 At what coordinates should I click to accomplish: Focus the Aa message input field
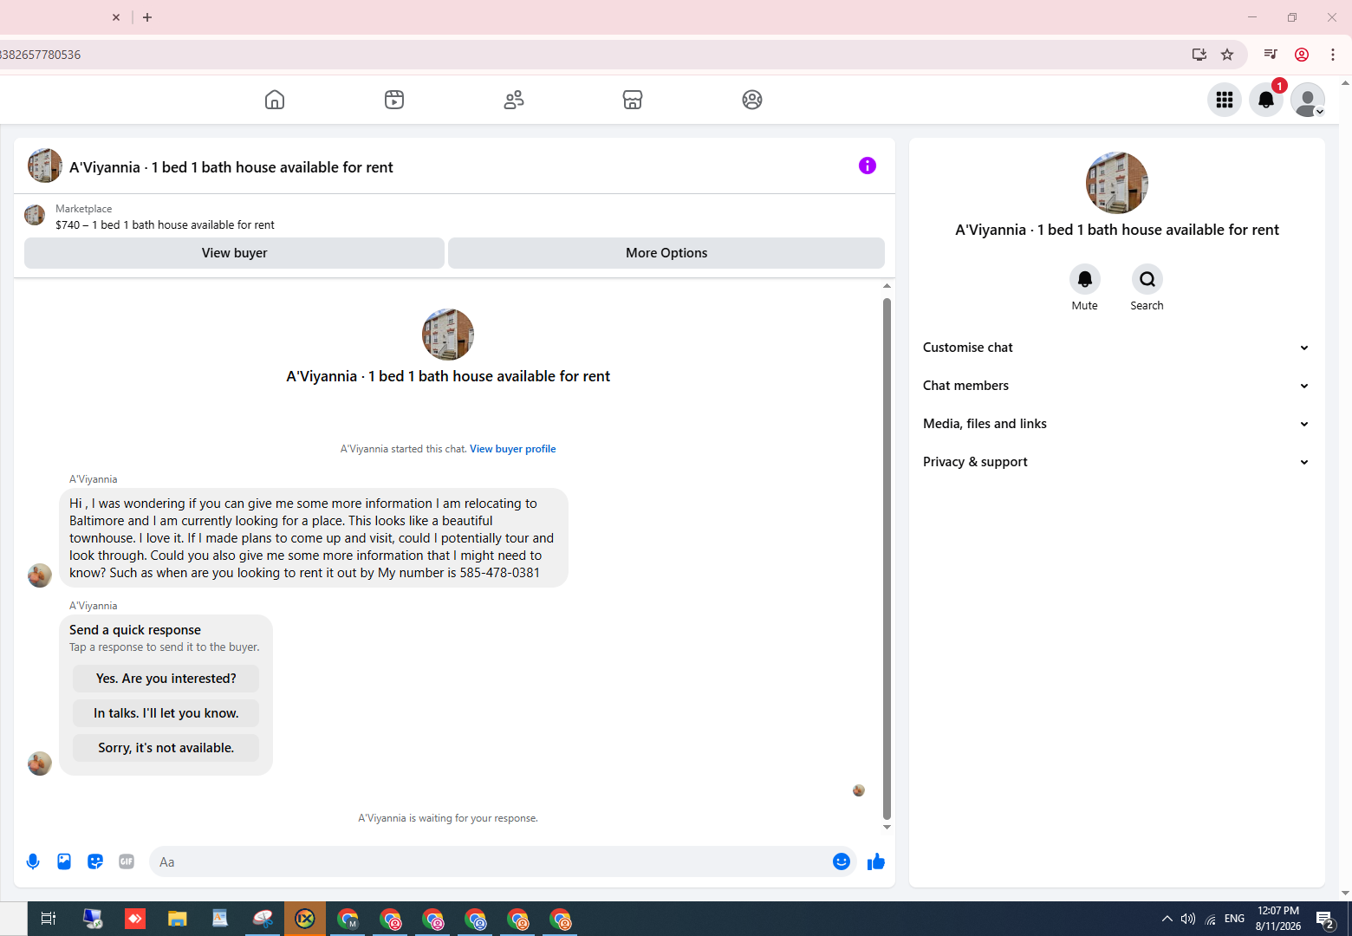489,861
